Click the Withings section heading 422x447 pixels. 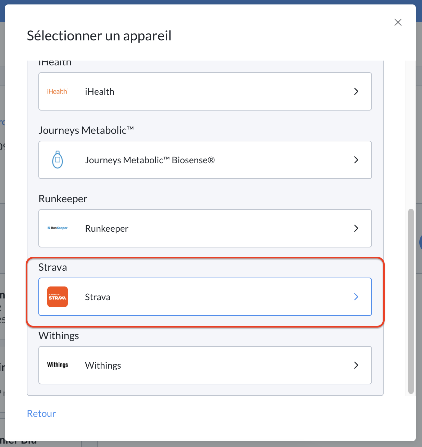59,336
